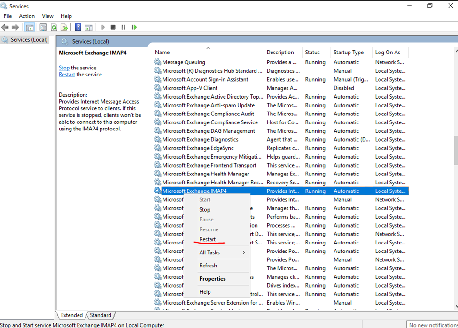Click the Back arrow in toolbar
The height and width of the screenshot is (328, 458).
(x=5, y=27)
